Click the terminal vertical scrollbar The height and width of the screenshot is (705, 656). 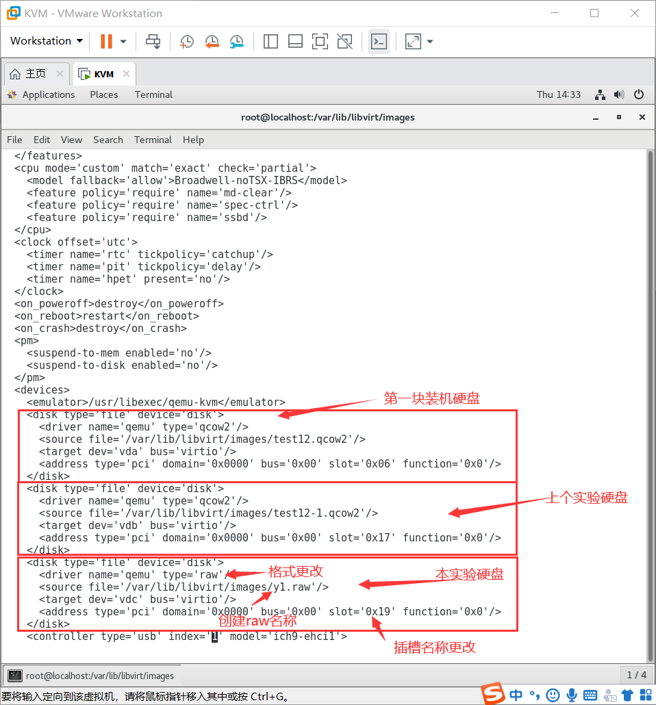pyautogui.click(x=650, y=406)
